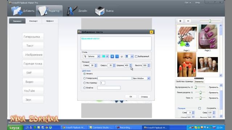
Task: Select the Гиперссылка action radio button
Action: click(x=84, y=78)
